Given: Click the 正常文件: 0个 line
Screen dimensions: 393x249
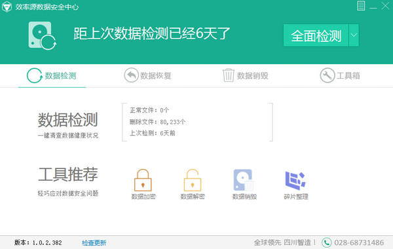Looking at the screenshot, I should coord(149,110).
